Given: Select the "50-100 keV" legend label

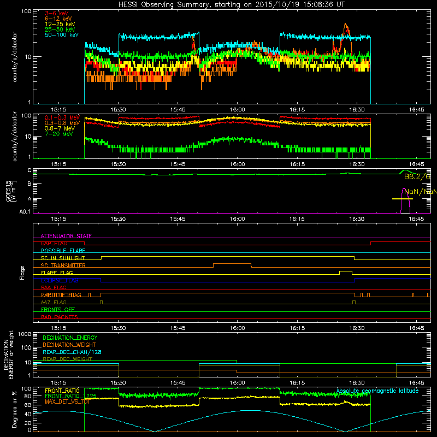Looking at the screenshot, I should point(62,35).
